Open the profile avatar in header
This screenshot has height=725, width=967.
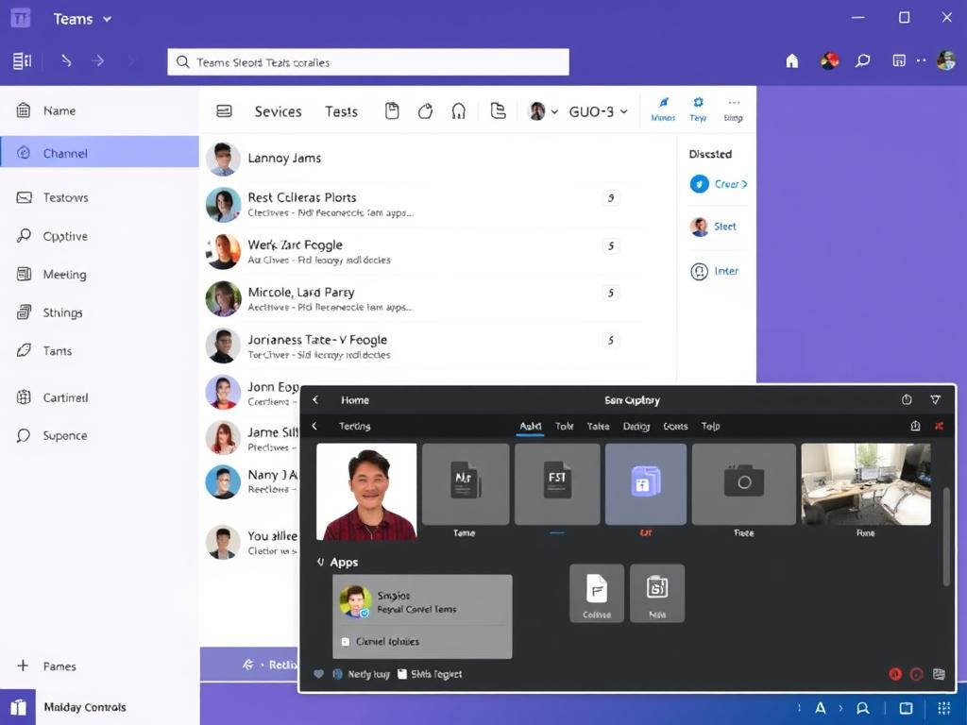pos(946,60)
